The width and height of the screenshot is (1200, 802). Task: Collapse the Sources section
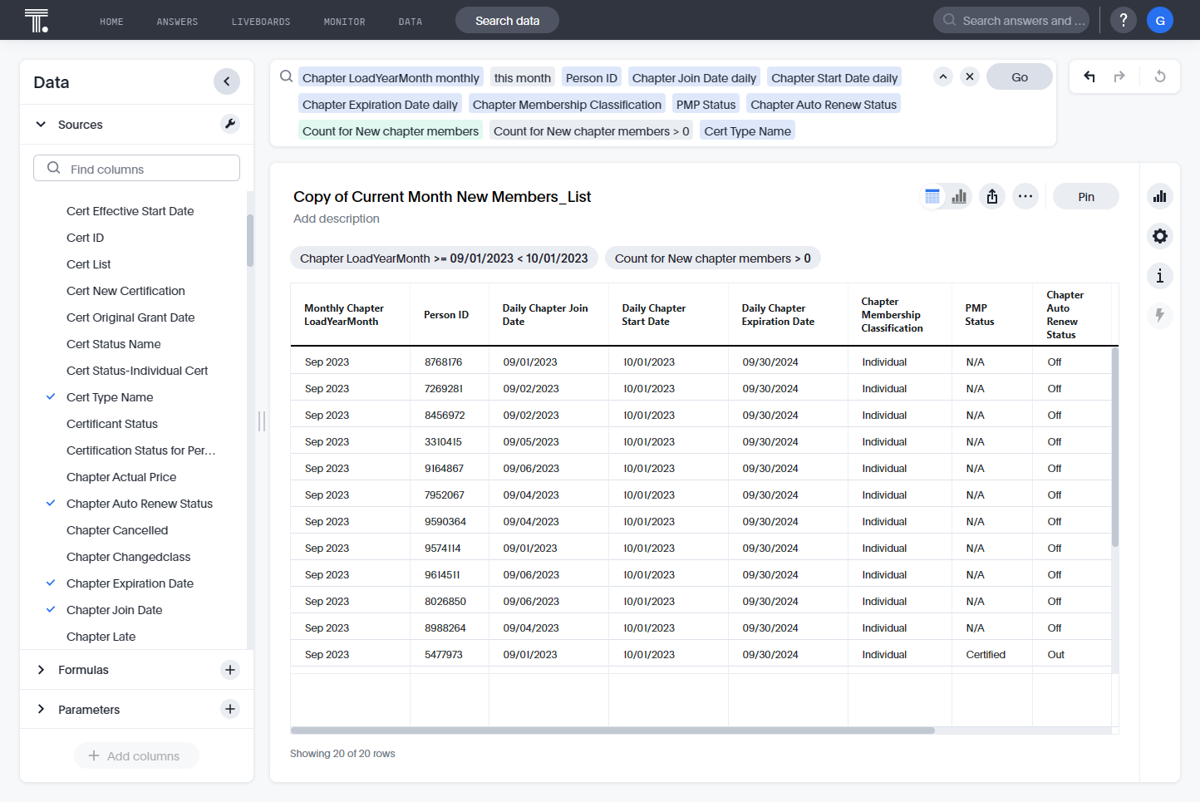[41, 125]
